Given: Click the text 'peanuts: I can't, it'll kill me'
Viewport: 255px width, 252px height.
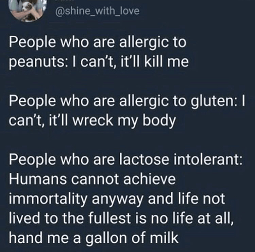Looking at the screenshot, I should click(99, 61).
